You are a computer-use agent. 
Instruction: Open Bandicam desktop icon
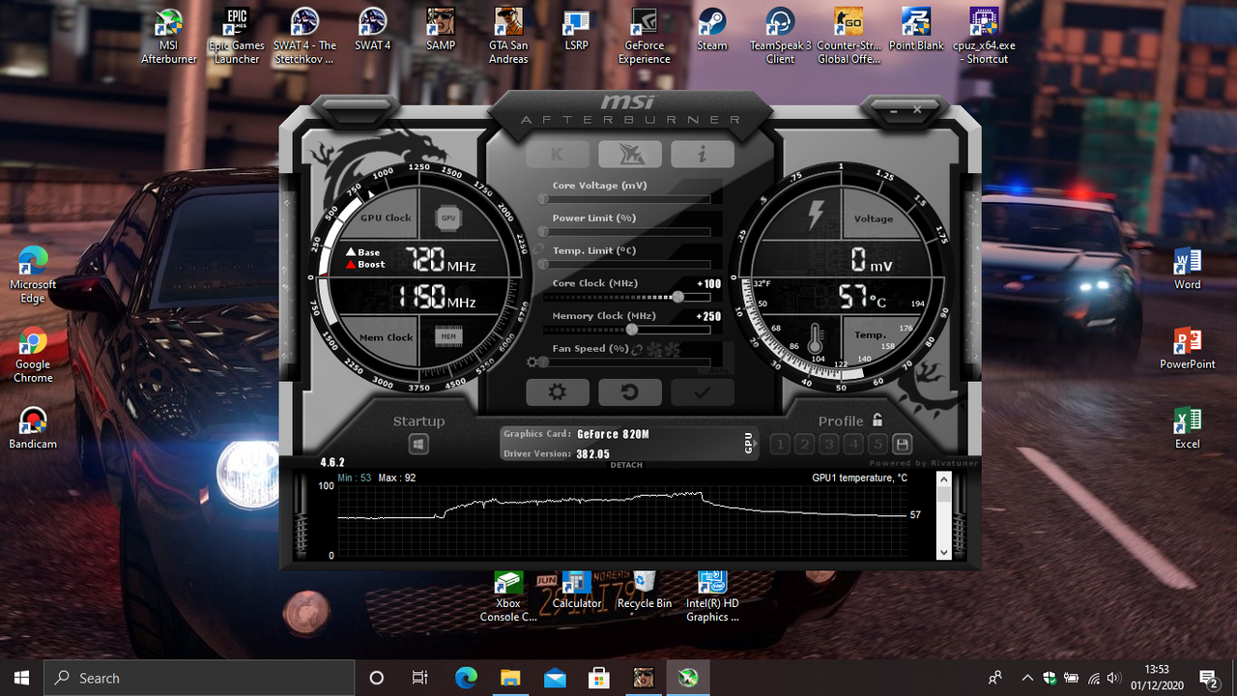(x=33, y=427)
